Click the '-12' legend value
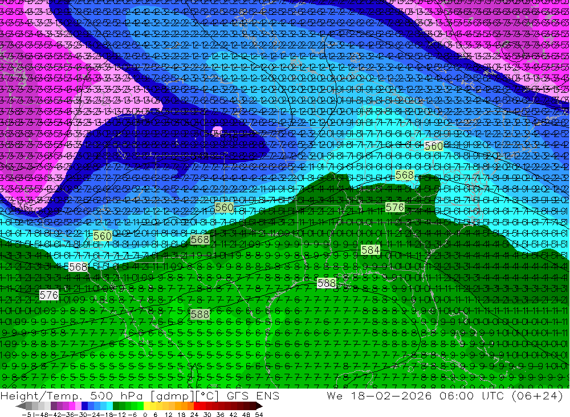The width and height of the screenshot is (570, 417). [119, 415]
